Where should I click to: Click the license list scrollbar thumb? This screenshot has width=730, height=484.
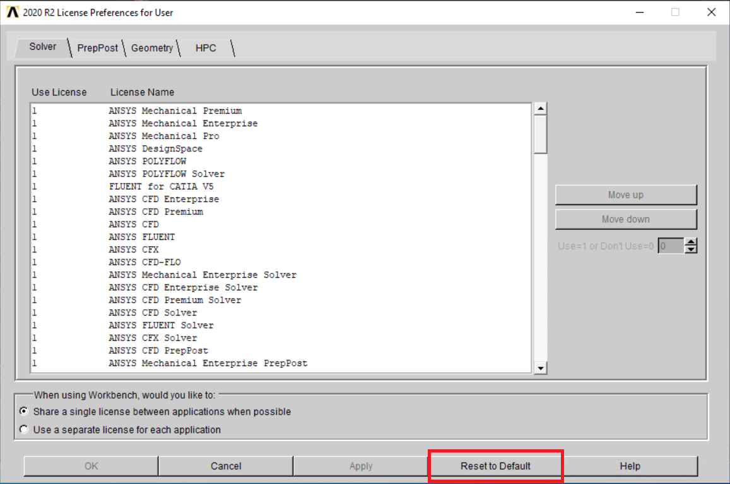point(540,134)
